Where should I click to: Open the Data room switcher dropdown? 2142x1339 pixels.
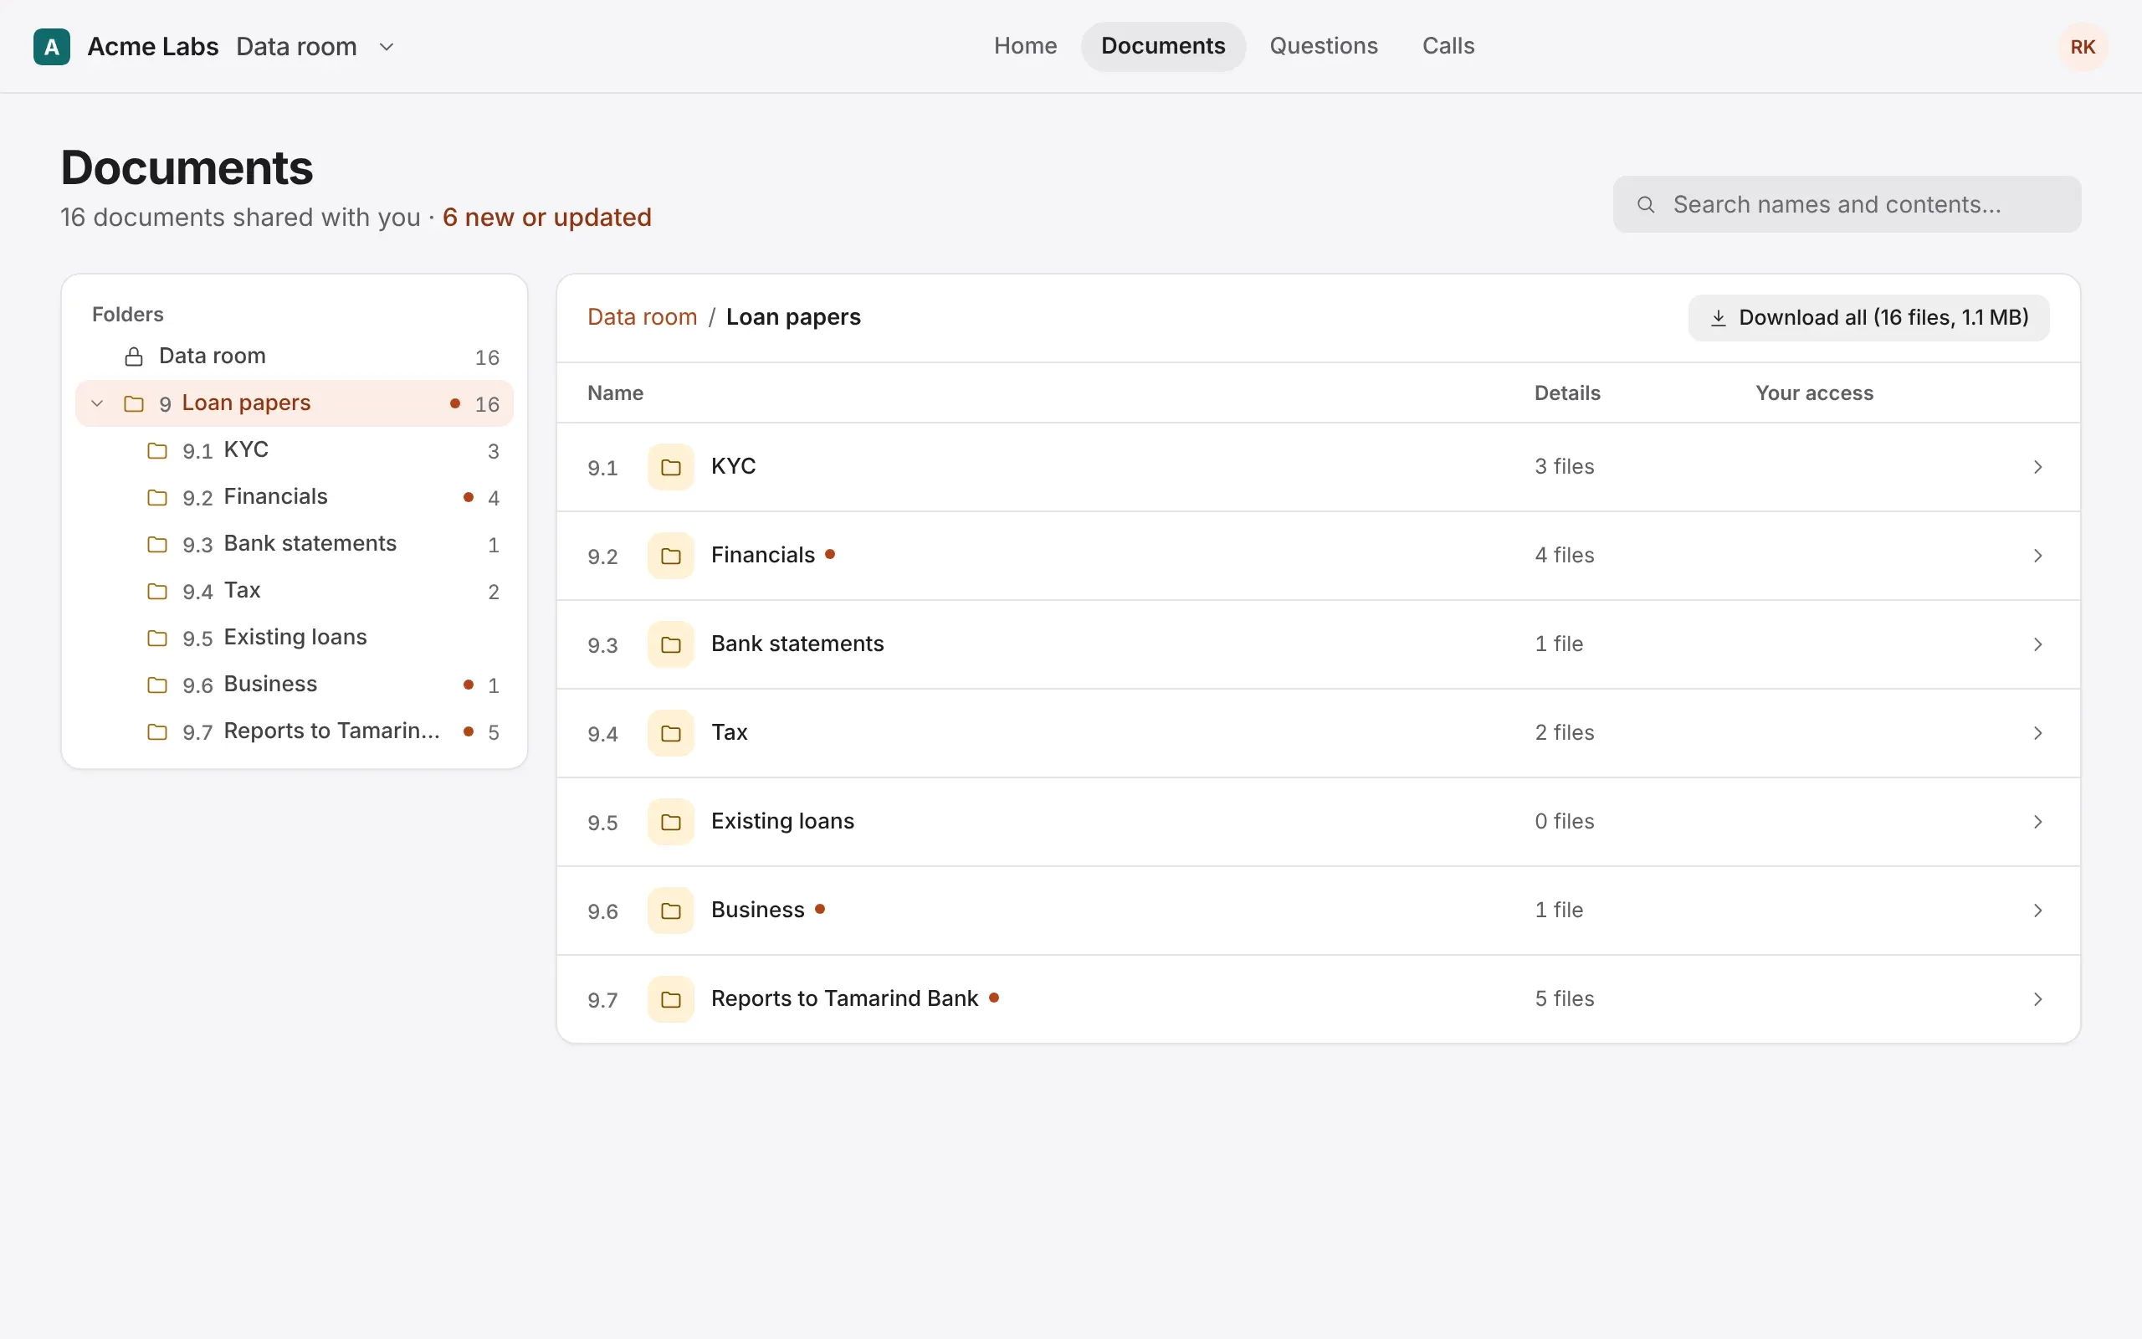tap(386, 47)
